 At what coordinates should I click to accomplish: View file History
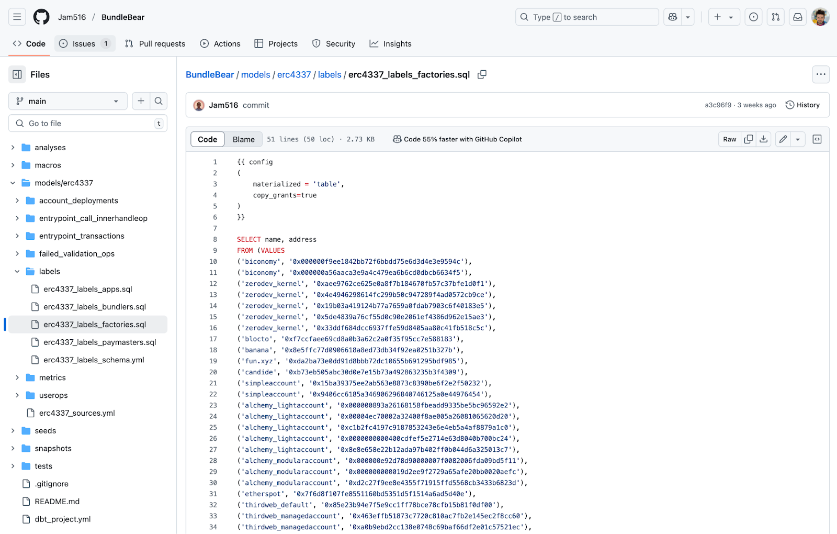(802, 105)
